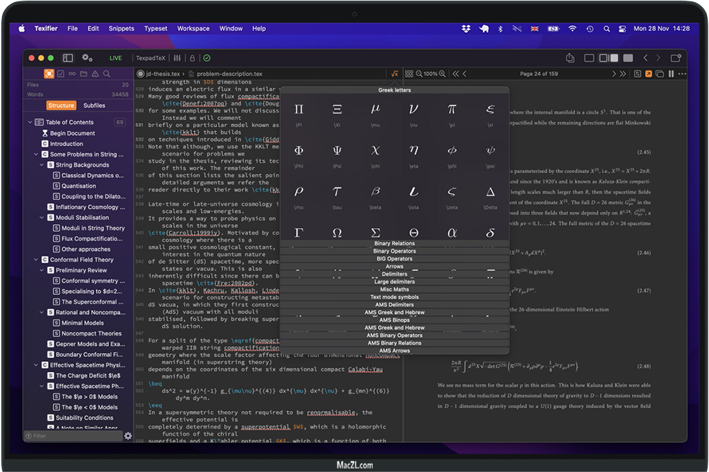Click the Filter field in sidebar
The height and width of the screenshot is (472, 709).
tap(72, 435)
